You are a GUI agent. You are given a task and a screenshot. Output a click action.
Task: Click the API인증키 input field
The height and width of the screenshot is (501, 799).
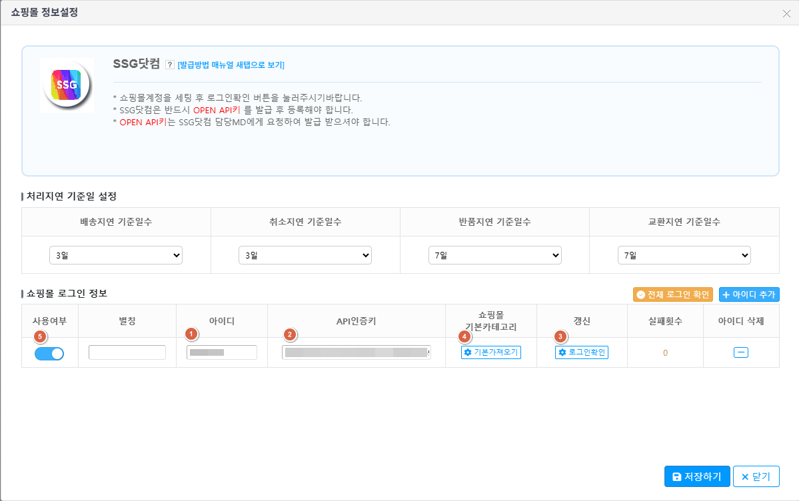coord(357,352)
